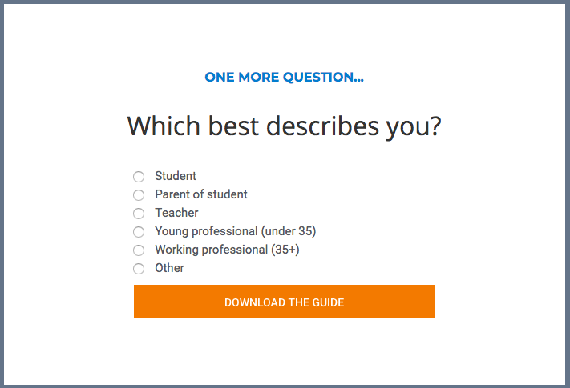Choose the Other radio button
Screen dimensions: 570x388
coord(139,269)
